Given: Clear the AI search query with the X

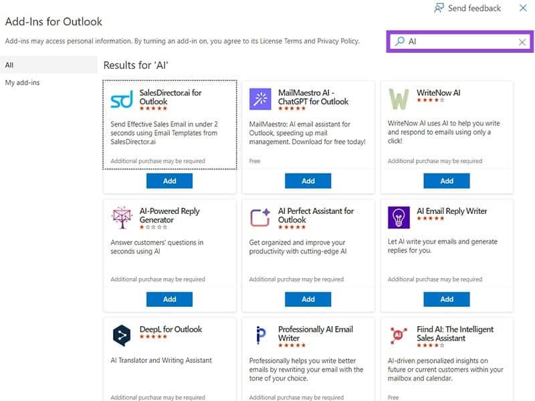Looking at the screenshot, I should 522,41.
